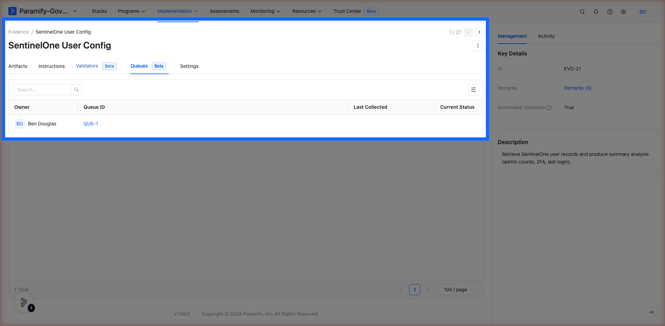Click the v1.68.0 version text
665x326 pixels.
(x=182, y=314)
